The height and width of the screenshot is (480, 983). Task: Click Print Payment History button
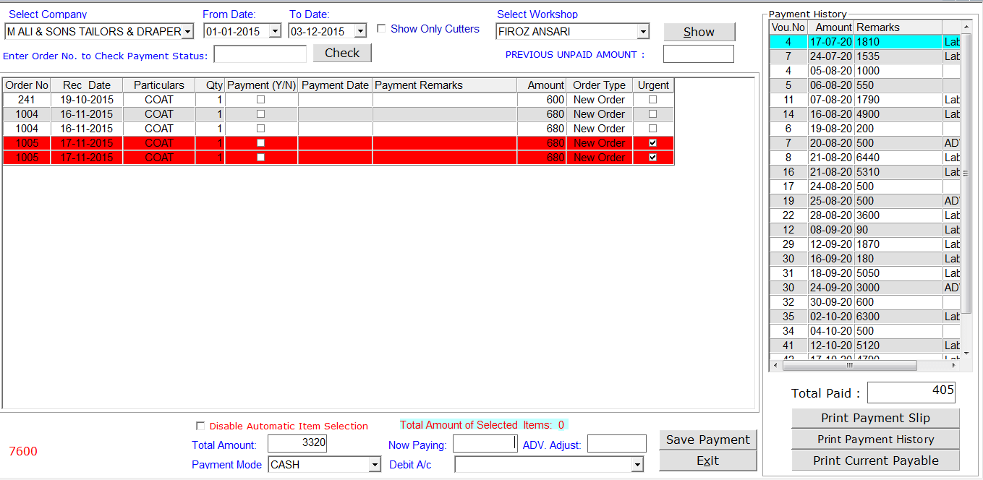point(875,439)
